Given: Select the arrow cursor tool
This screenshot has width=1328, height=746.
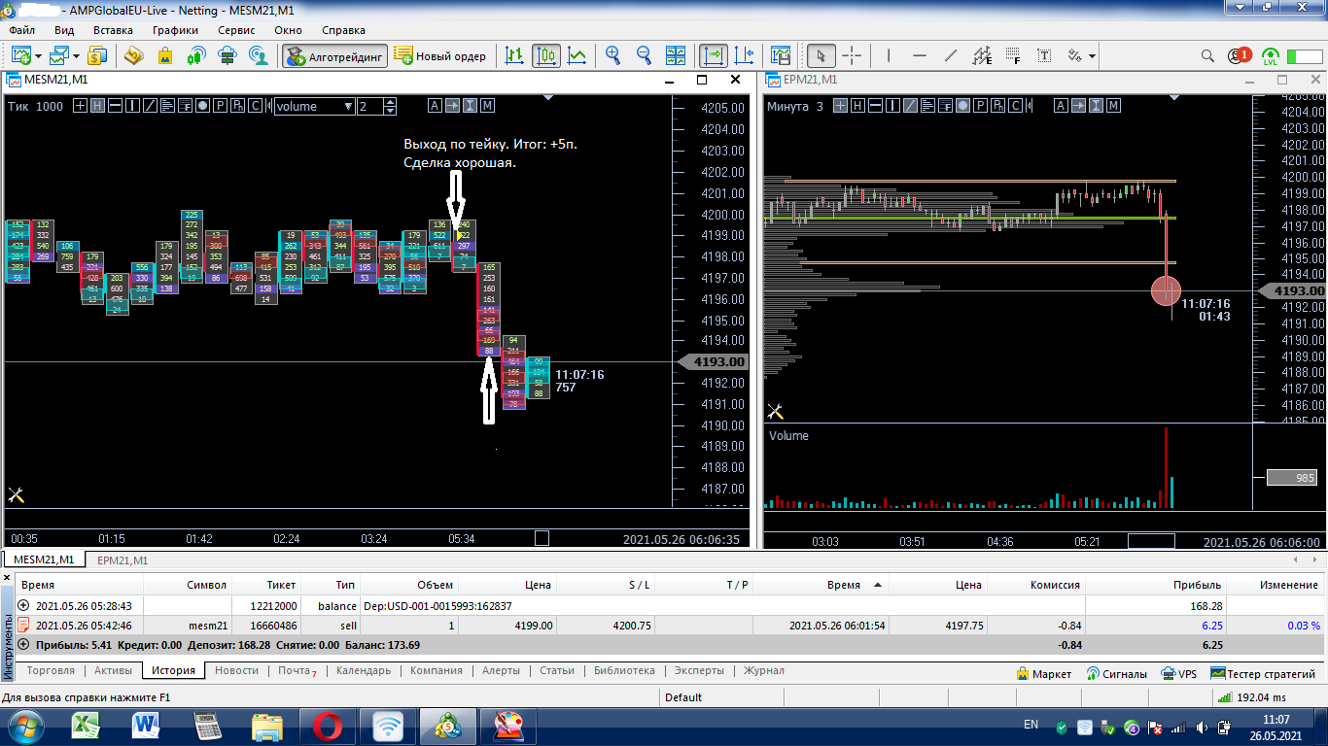Looking at the screenshot, I should tap(821, 55).
